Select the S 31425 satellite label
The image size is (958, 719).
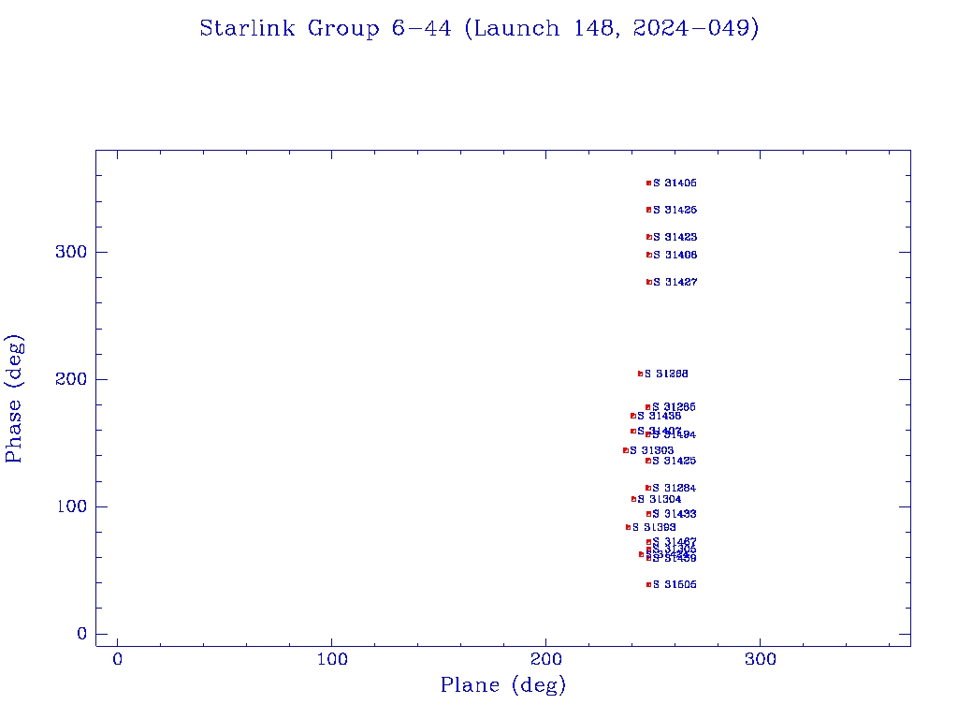click(674, 461)
